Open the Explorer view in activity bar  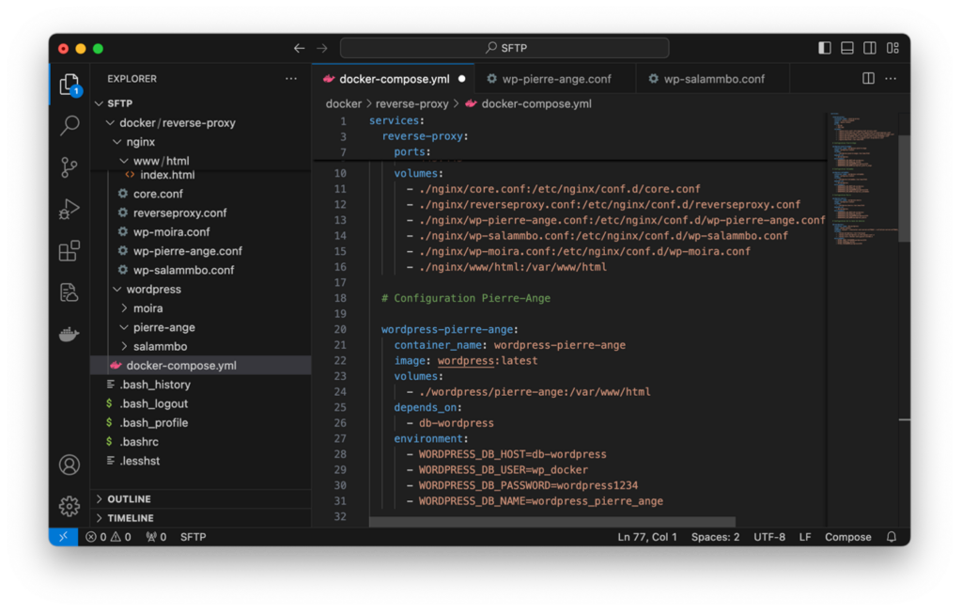click(70, 85)
